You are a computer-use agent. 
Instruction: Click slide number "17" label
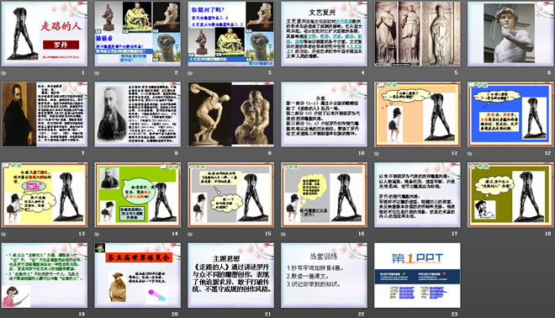[454, 233]
